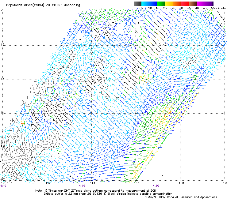Click the magenta-purple 40-50 knots color segment
This screenshot has width=227, height=199.
[x=205, y=4]
